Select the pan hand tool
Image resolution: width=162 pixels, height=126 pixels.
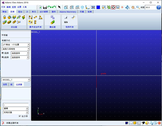click(133, 7)
